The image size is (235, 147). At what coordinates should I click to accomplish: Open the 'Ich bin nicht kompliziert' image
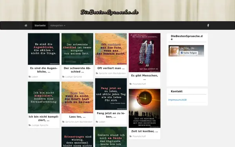tap(43, 97)
